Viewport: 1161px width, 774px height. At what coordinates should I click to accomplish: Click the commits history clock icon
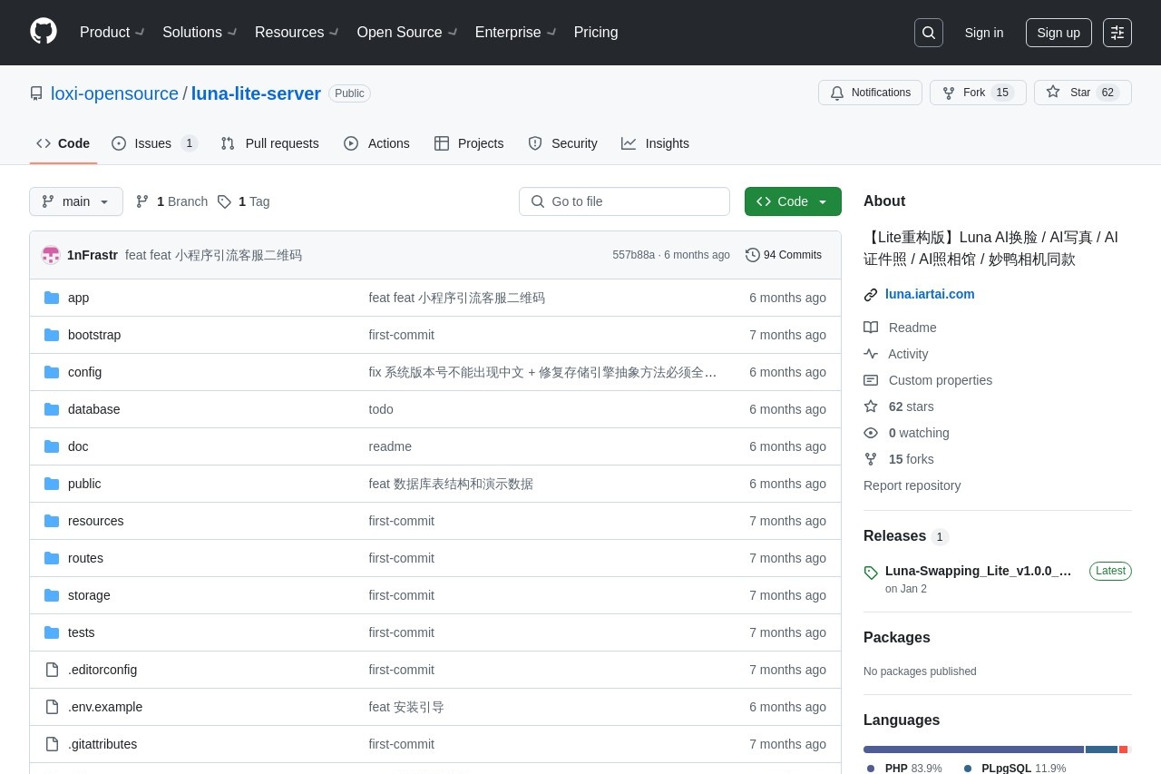click(753, 255)
